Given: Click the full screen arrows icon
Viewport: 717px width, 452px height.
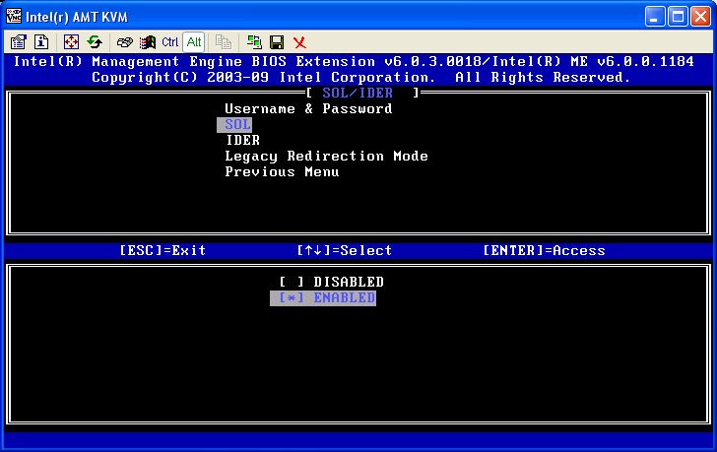Looking at the screenshot, I should click(x=71, y=42).
